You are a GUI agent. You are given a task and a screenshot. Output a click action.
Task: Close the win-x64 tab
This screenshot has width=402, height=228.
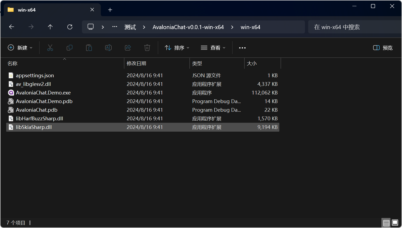(92, 10)
